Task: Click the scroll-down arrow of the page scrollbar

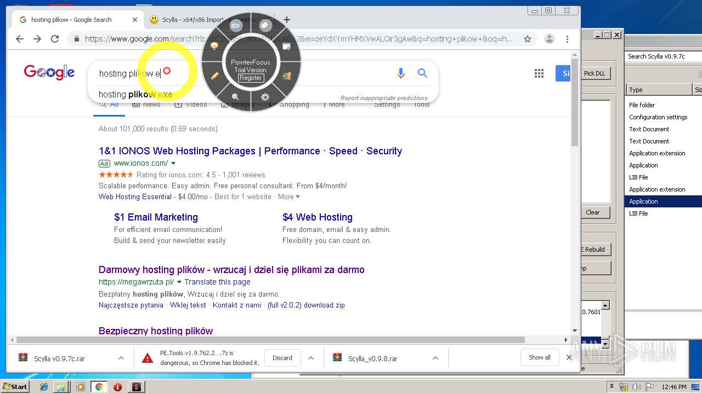Action: pyautogui.click(x=575, y=330)
